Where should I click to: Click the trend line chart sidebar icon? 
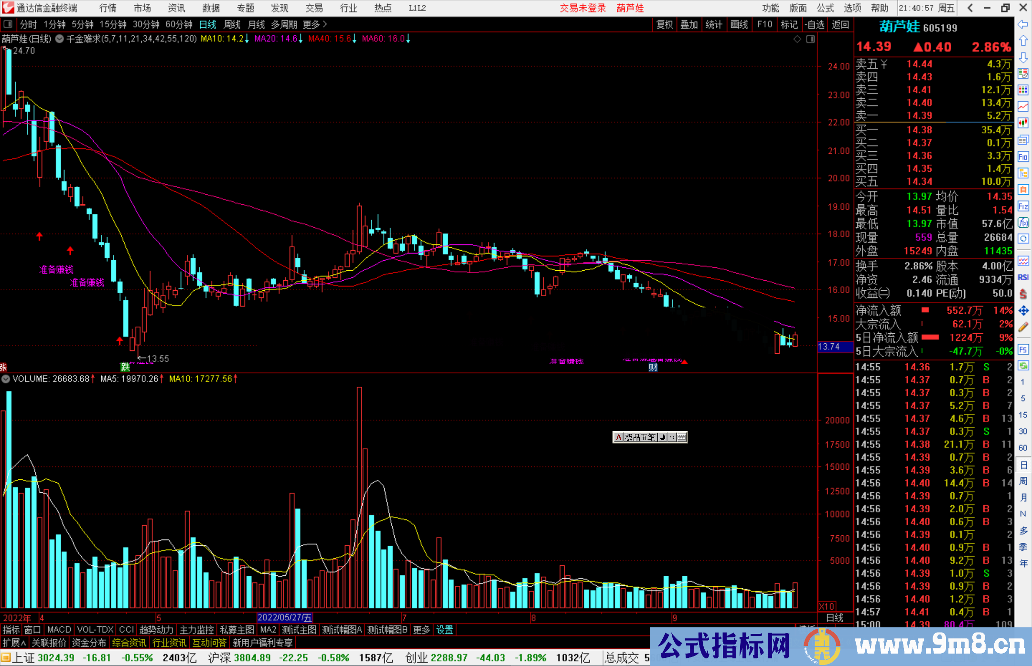[1023, 106]
